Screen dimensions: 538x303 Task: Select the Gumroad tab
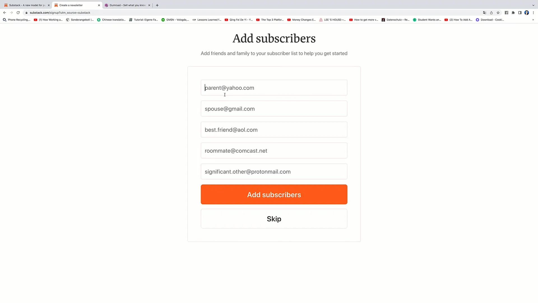[x=126, y=5]
